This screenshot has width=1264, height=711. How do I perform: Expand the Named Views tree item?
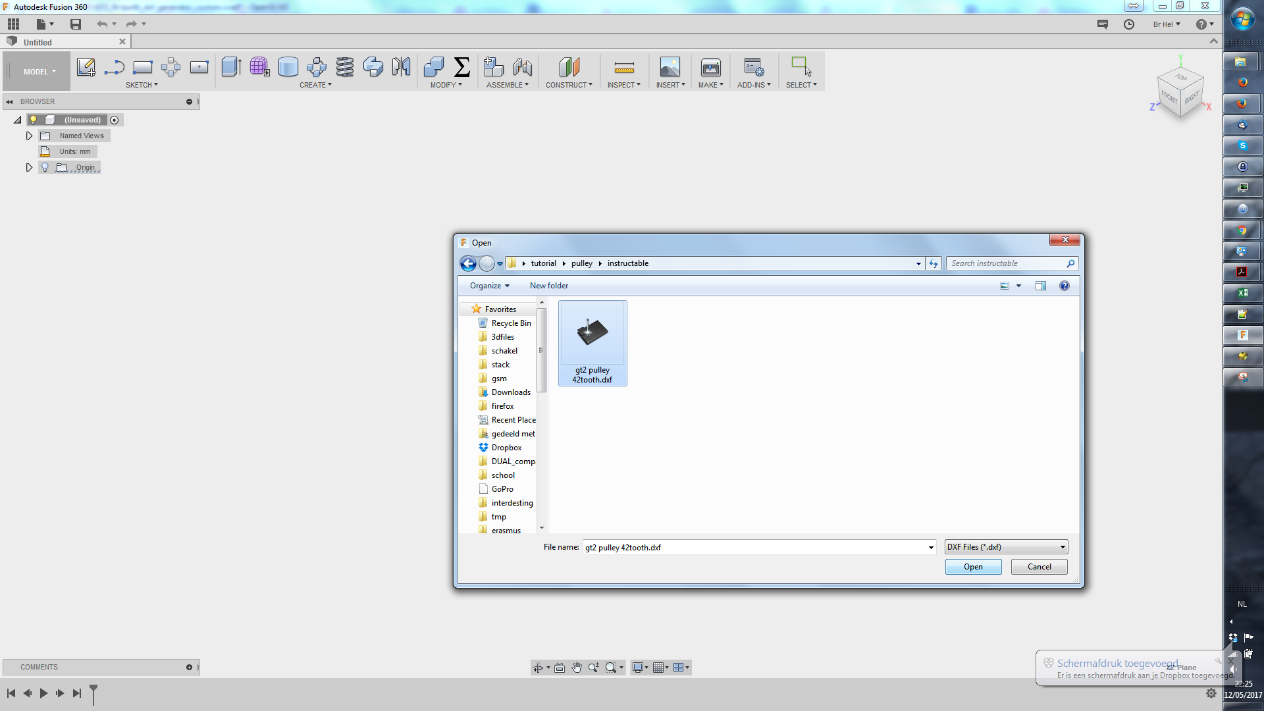(x=30, y=136)
